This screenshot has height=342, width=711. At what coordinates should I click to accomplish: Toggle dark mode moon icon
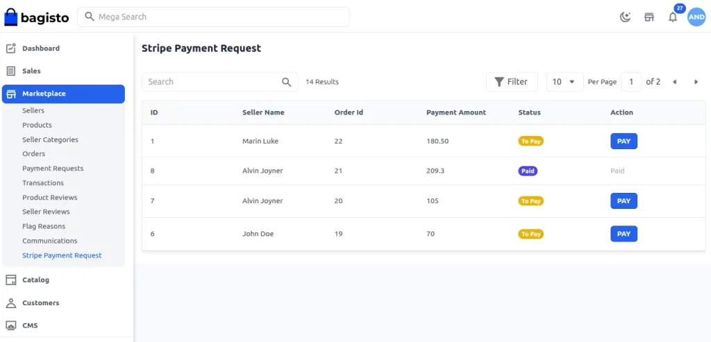coord(625,17)
